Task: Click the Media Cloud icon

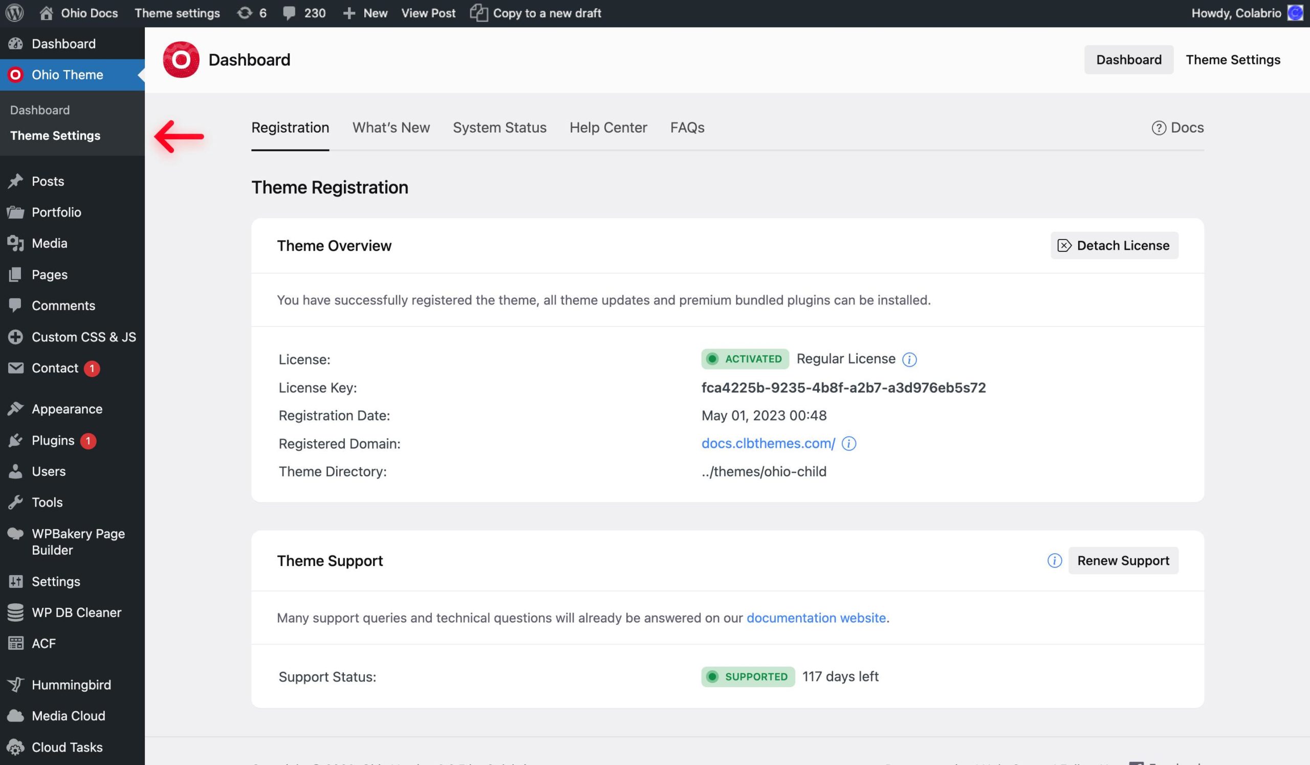Action: (15, 716)
